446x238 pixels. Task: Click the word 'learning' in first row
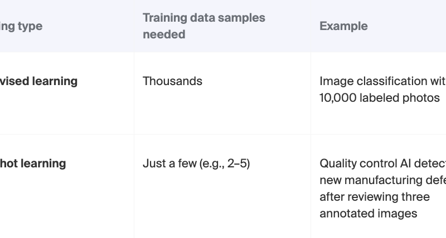[55, 81]
